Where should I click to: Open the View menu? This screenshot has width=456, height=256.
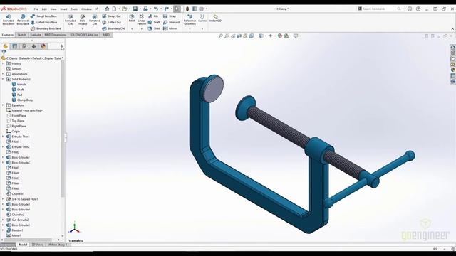tap(53, 9)
